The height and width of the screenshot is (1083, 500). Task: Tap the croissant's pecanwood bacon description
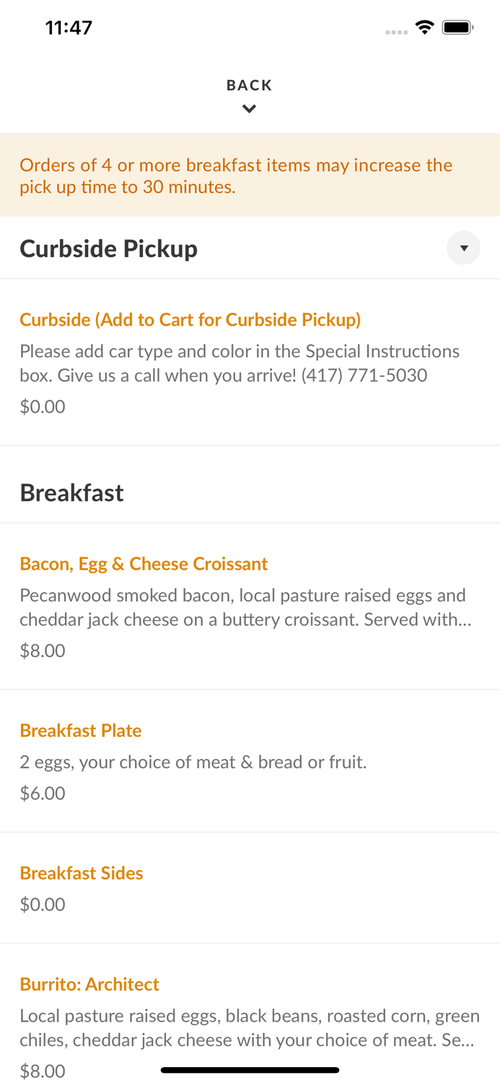pos(245,607)
